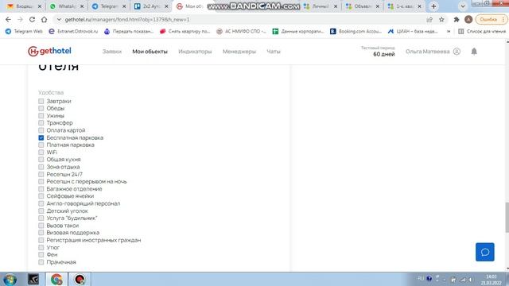Enable the Фен checkbox

click(41, 255)
